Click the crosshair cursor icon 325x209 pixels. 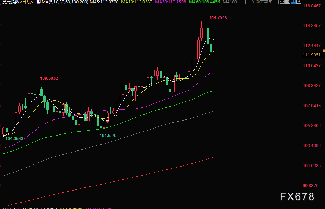click(282, 2)
